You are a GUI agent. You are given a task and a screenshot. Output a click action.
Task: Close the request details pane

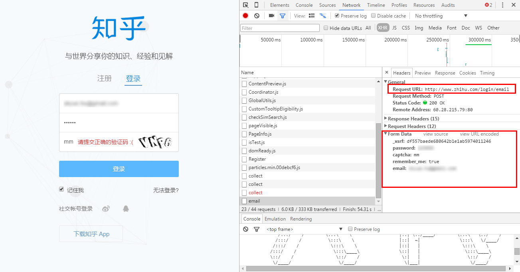(x=386, y=73)
